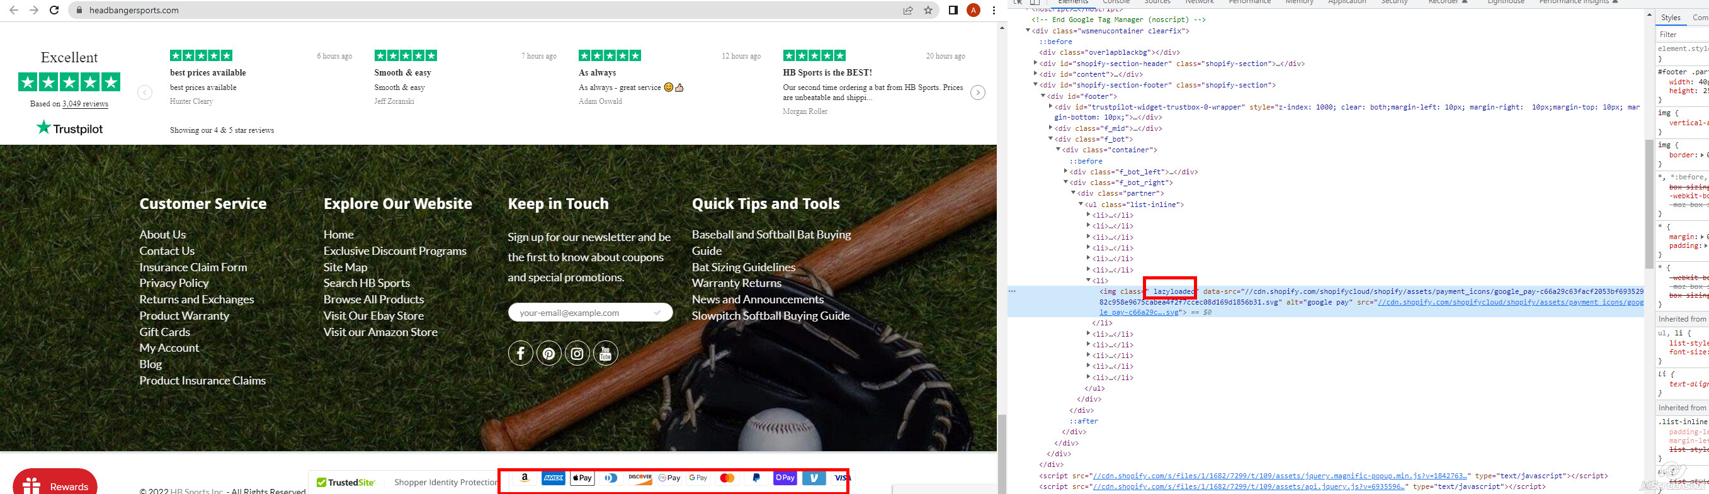The image size is (1709, 494).
Task: Open the Bat Sizing Guidelines link
Action: coord(744,267)
